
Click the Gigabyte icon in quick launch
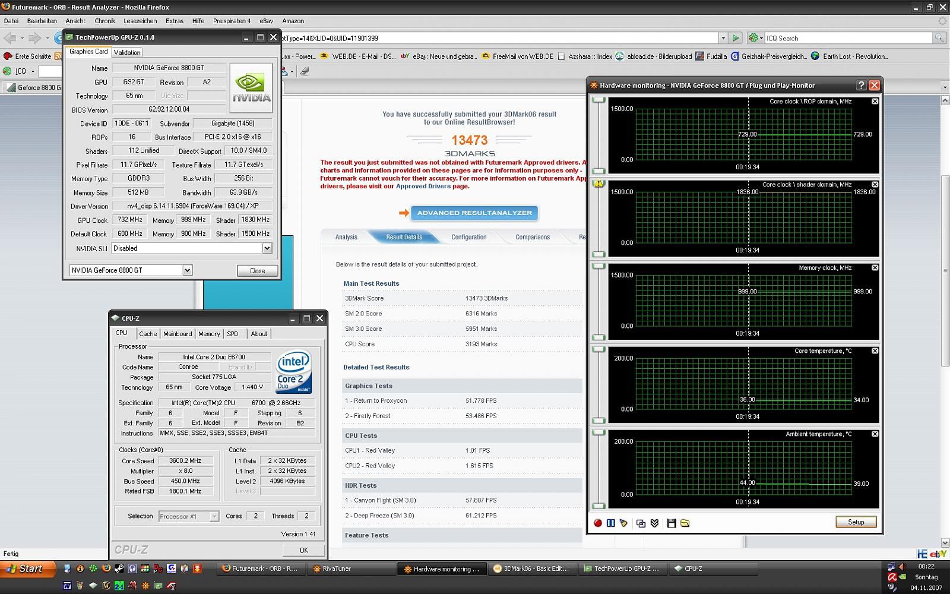click(x=171, y=568)
